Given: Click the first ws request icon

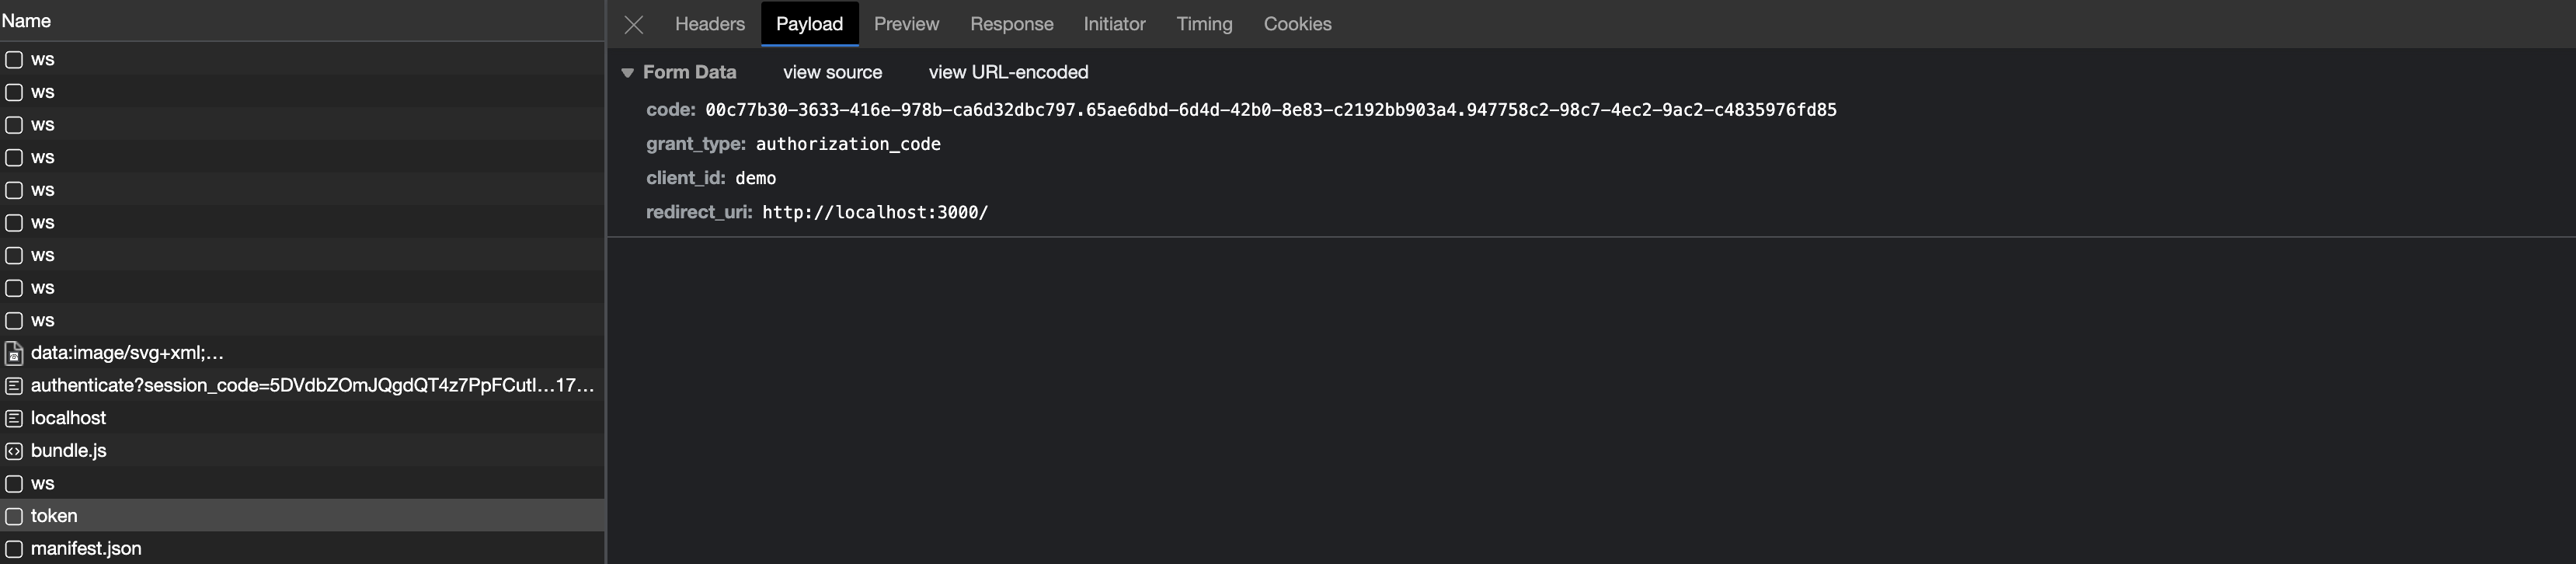Looking at the screenshot, I should coord(14,60).
